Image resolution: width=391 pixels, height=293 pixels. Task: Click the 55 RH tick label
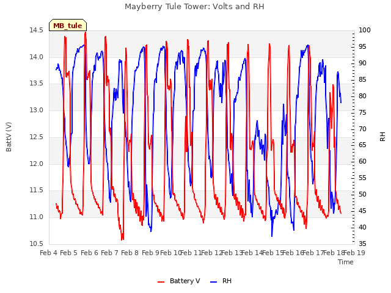coord(362,178)
